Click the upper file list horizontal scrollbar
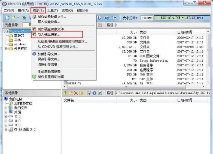 [126, 87]
